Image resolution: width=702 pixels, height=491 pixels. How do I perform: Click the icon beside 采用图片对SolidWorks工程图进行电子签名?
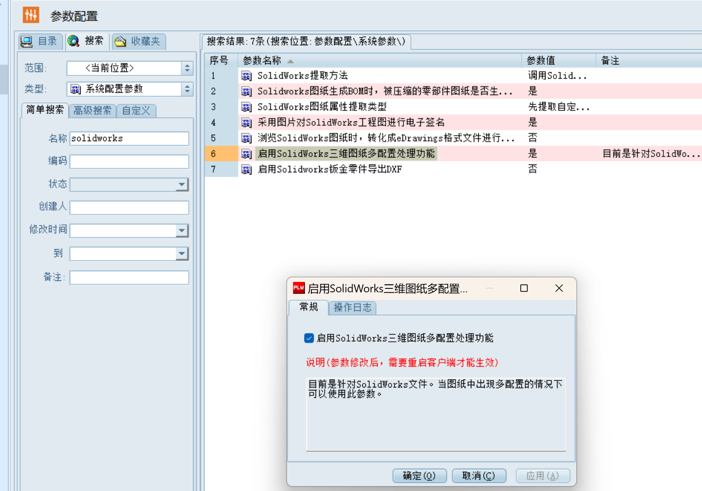[x=247, y=123]
